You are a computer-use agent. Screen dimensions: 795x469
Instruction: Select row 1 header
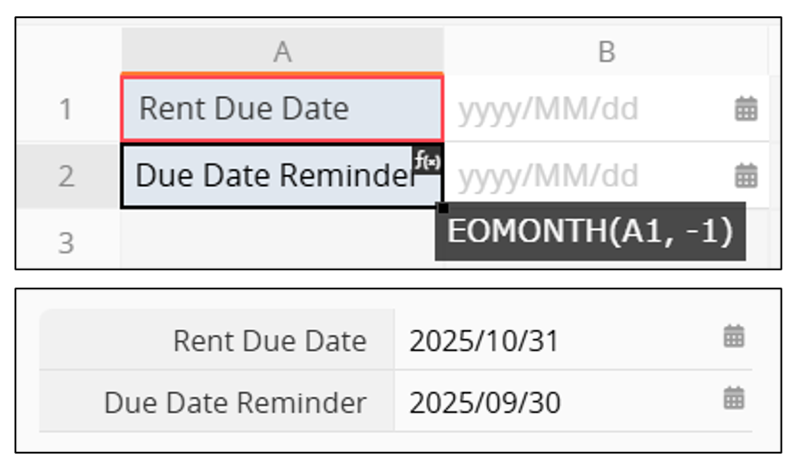tap(66, 110)
